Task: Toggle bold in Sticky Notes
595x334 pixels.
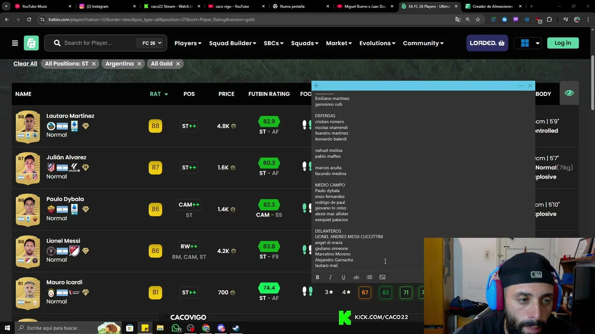Action: [x=317, y=277]
